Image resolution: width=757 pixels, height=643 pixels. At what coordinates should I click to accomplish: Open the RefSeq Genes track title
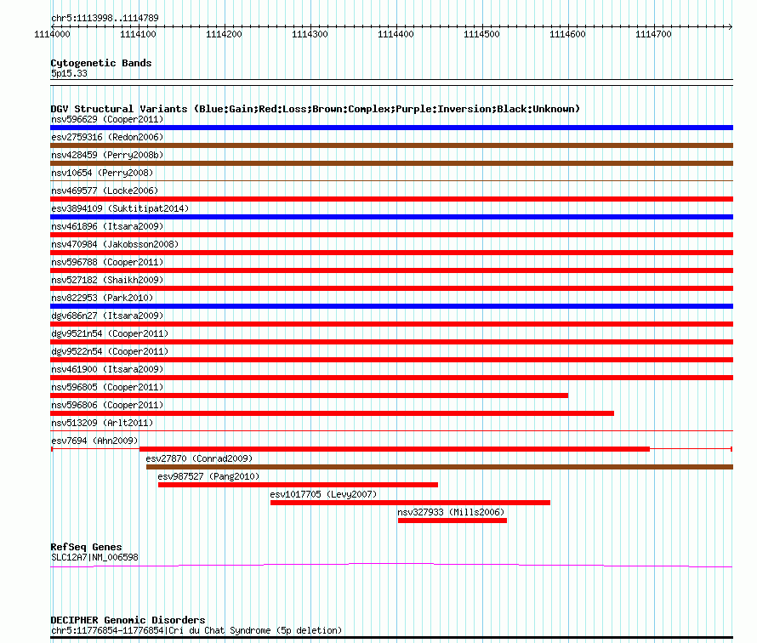86,547
